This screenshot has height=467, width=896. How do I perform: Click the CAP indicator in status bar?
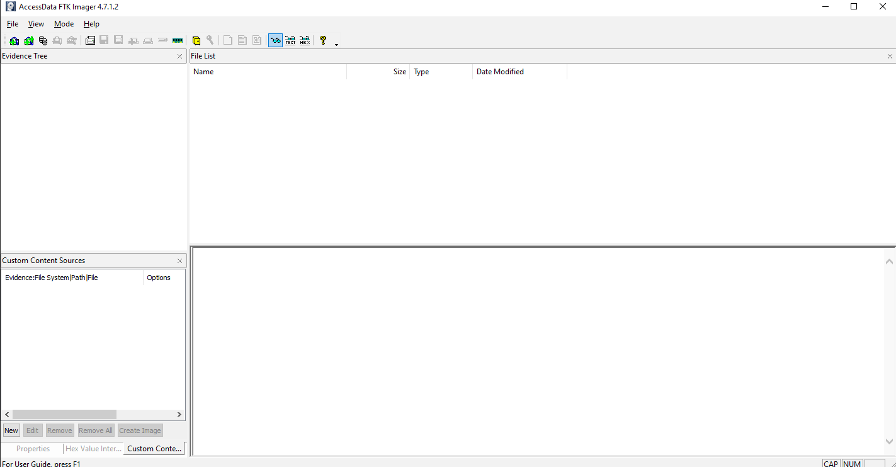click(x=831, y=464)
